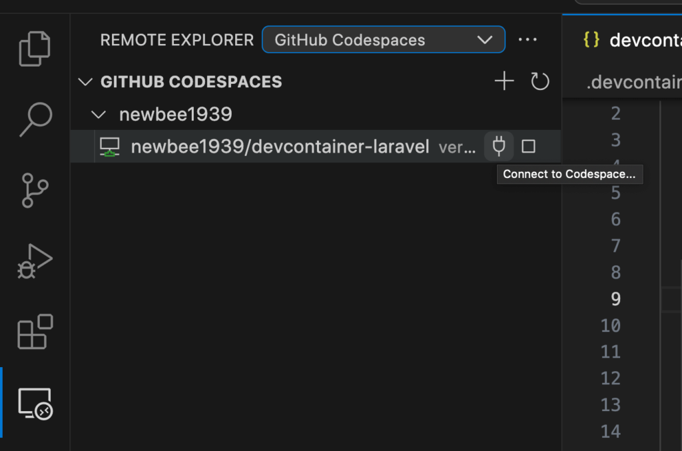The width and height of the screenshot is (682, 451).
Task: Collapse the GITHUB CODESPACES section
Action: coord(85,81)
